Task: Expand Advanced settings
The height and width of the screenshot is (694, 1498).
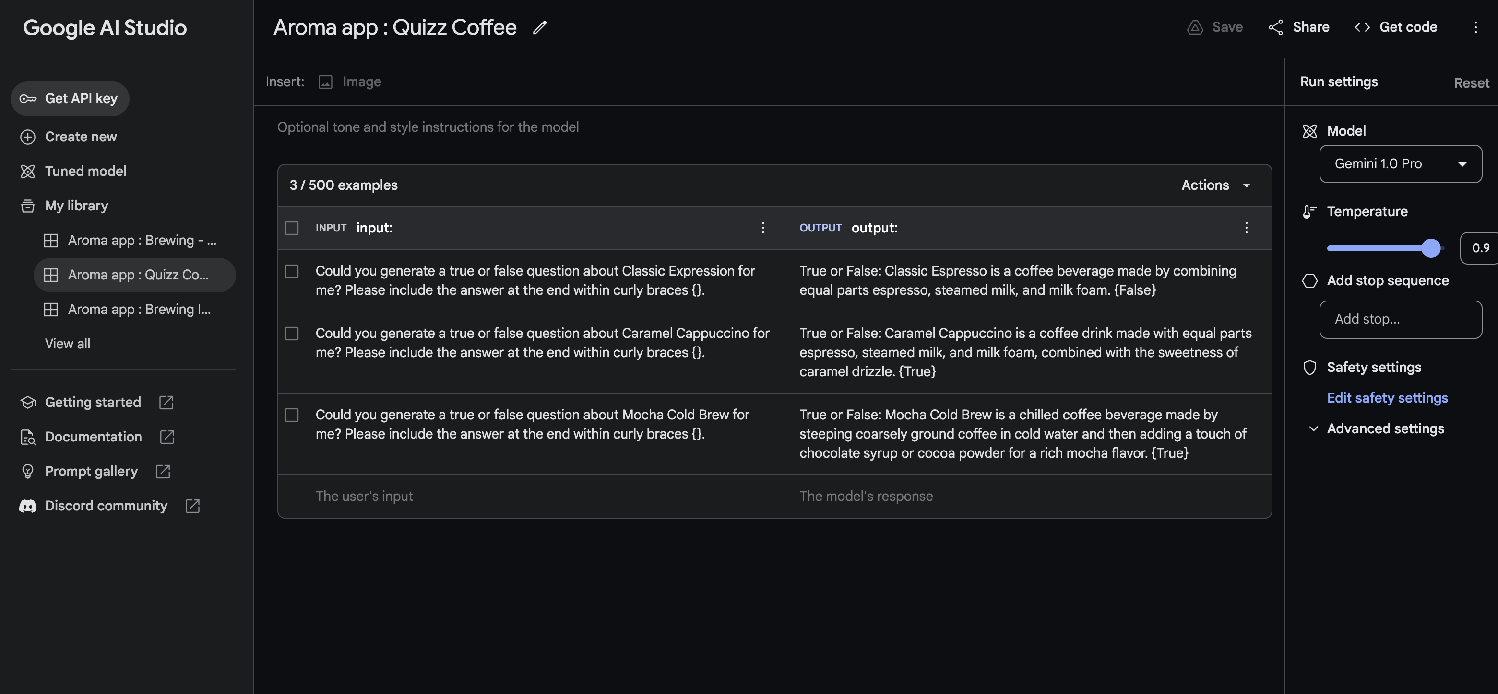Action: pyautogui.click(x=1385, y=428)
